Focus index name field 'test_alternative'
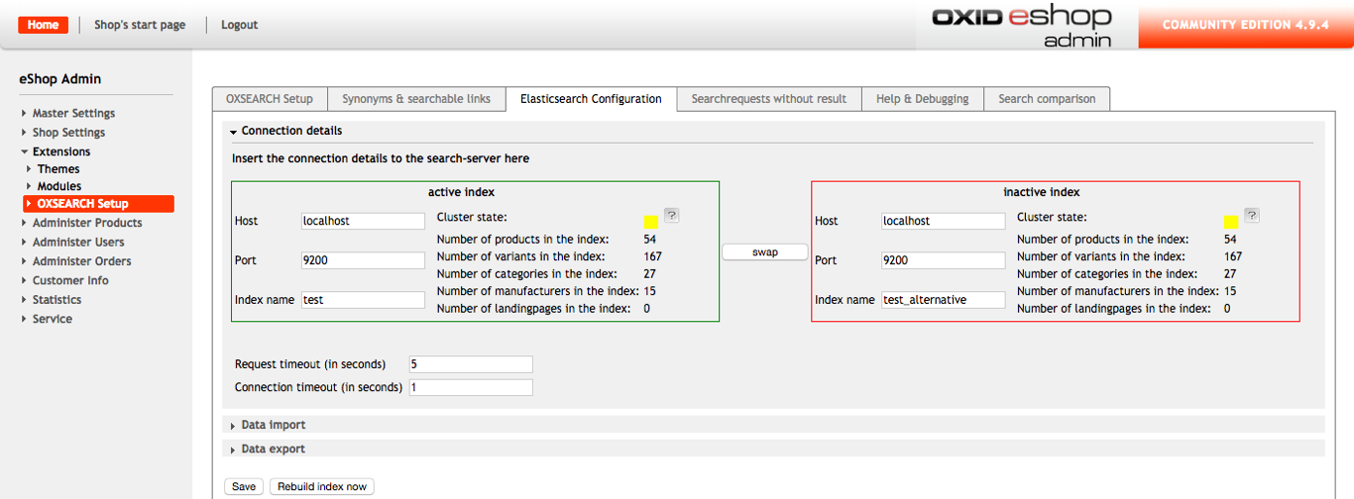This screenshot has width=1354, height=499. 943,299
